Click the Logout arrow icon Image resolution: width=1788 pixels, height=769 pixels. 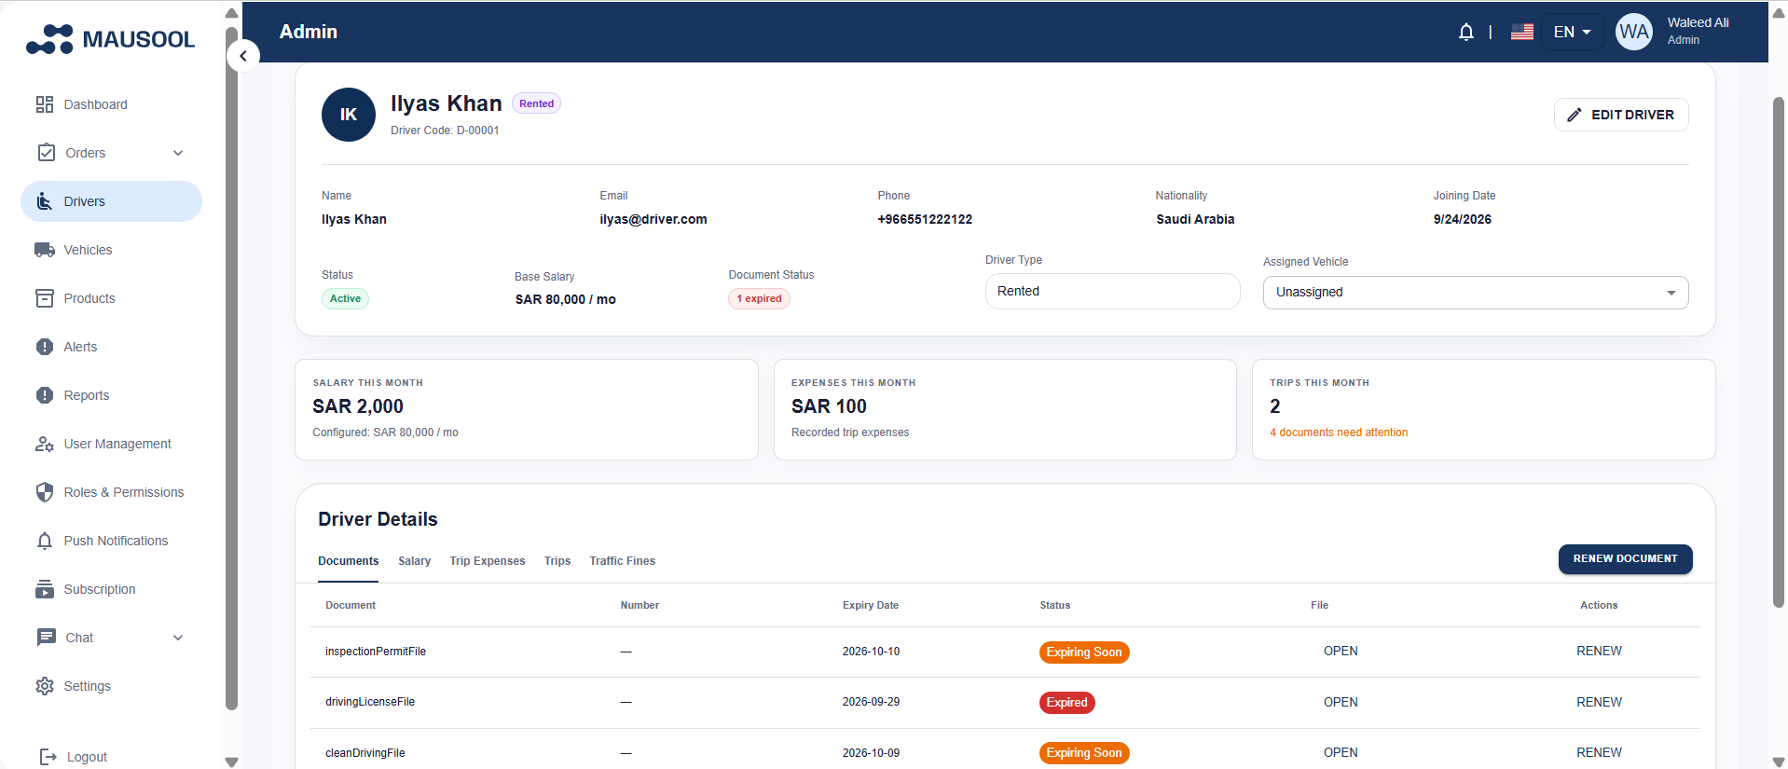click(x=48, y=757)
